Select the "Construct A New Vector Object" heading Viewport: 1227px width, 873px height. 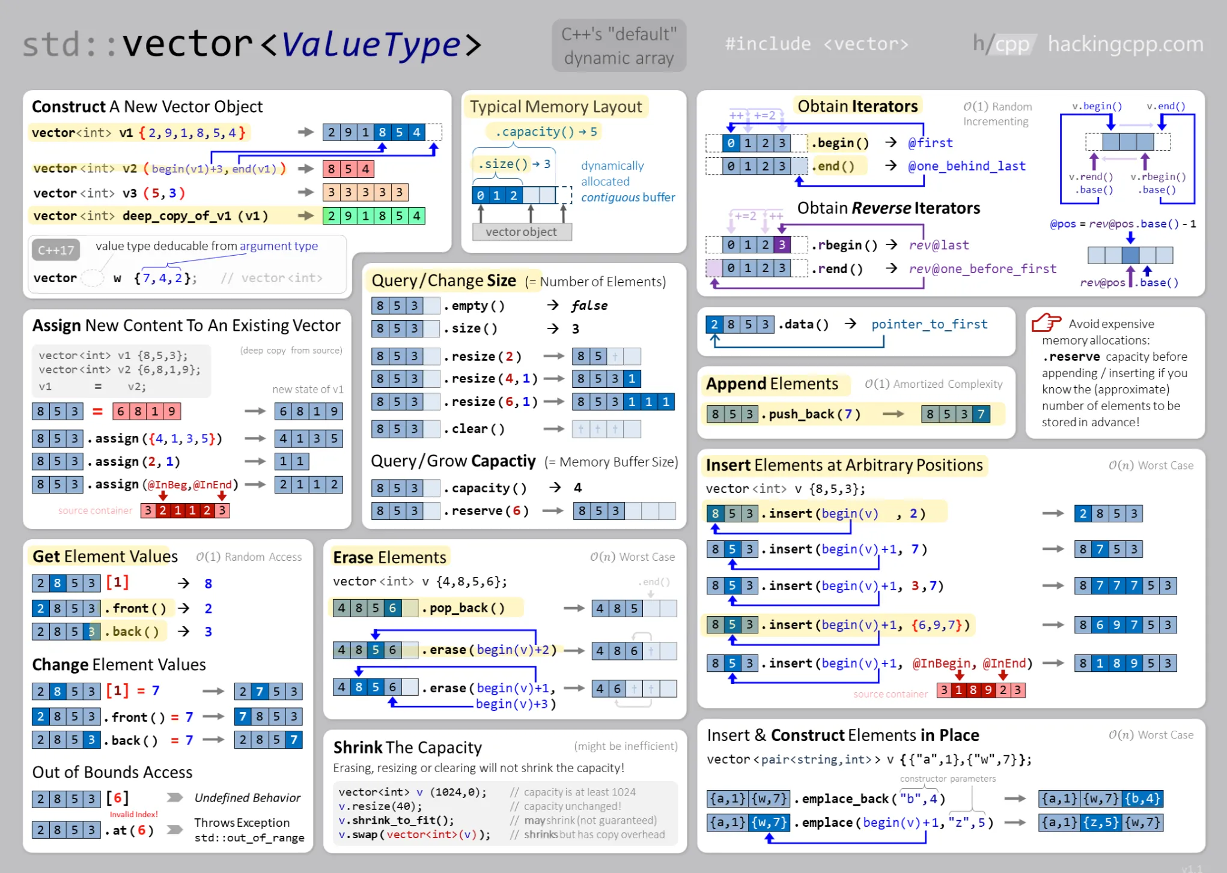tap(147, 106)
